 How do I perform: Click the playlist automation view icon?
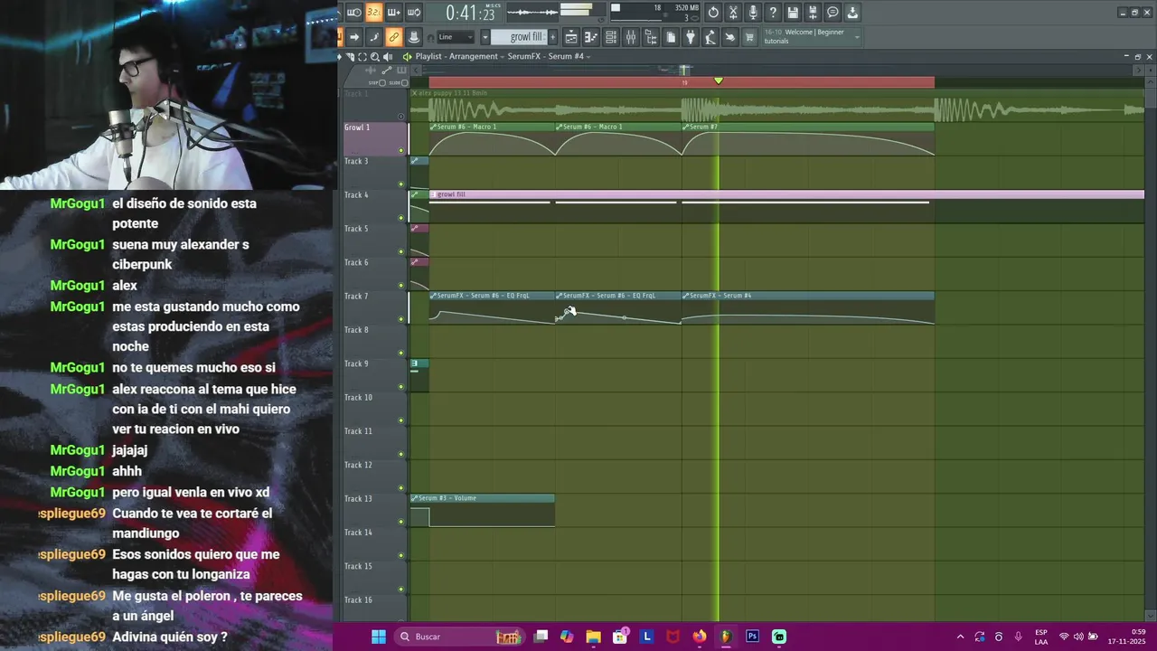tap(387, 71)
